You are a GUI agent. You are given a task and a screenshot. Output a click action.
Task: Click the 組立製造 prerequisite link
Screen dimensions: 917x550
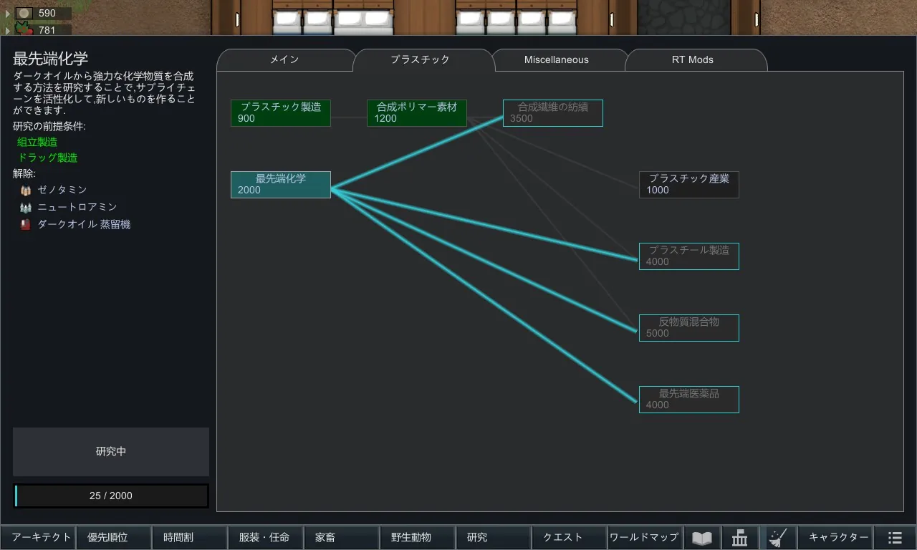click(37, 143)
